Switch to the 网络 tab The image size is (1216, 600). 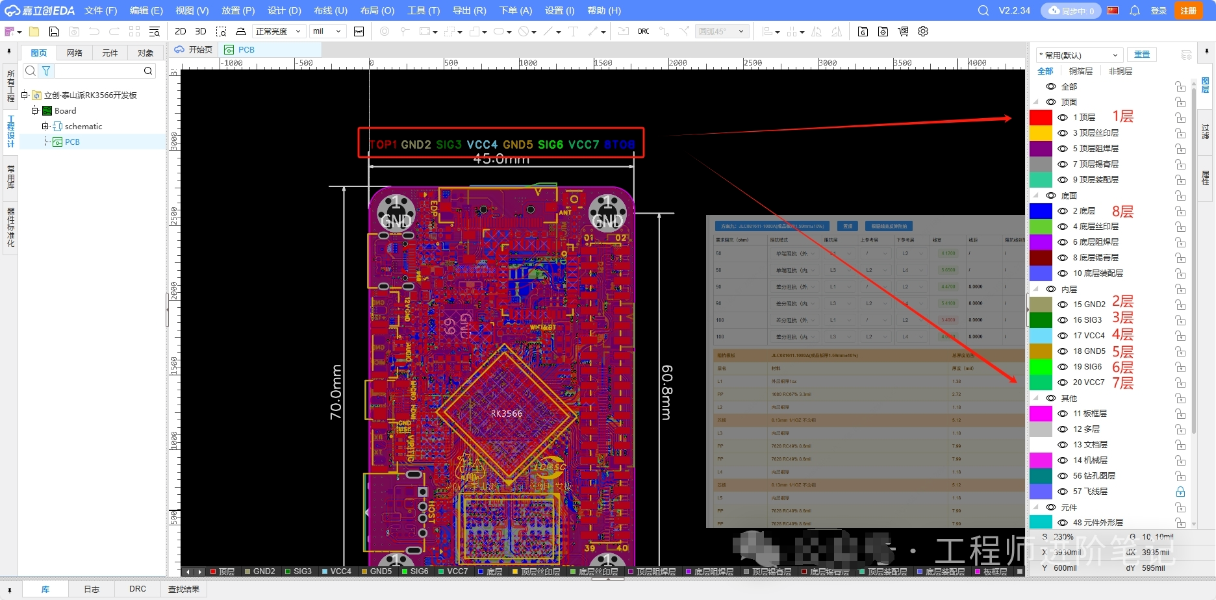tap(75, 53)
